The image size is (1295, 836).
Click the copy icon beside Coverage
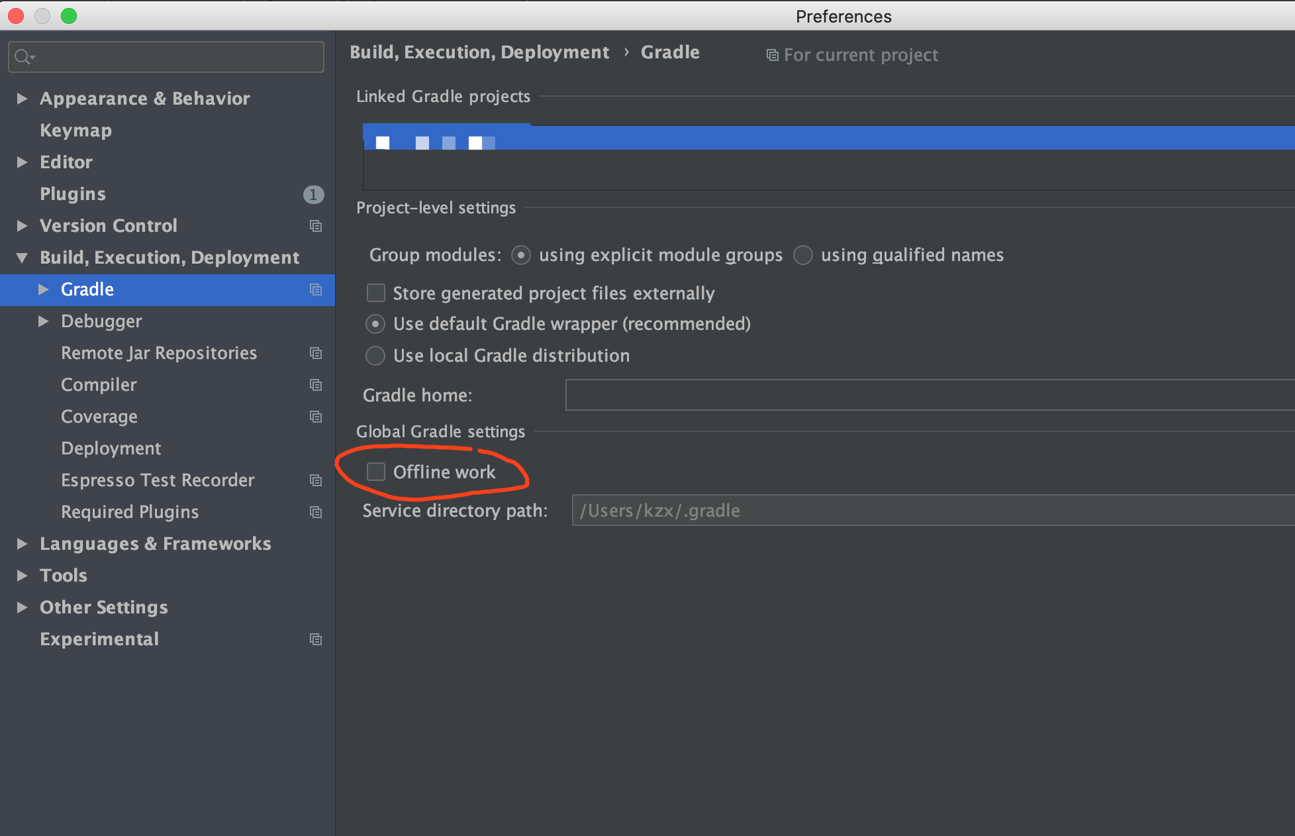tap(316, 417)
